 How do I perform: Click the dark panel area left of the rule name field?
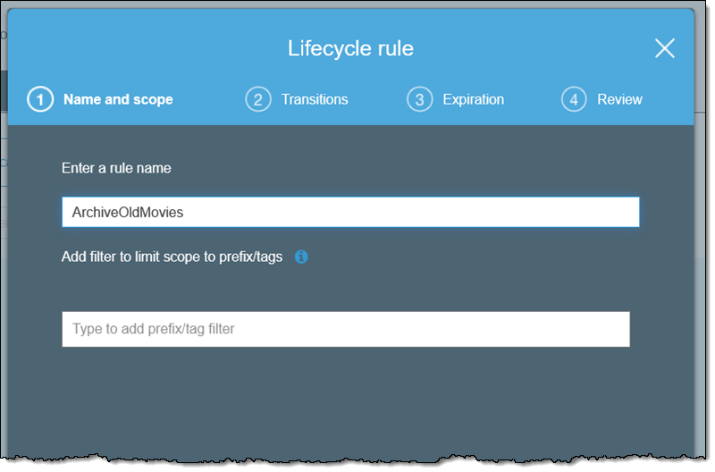tap(34, 213)
